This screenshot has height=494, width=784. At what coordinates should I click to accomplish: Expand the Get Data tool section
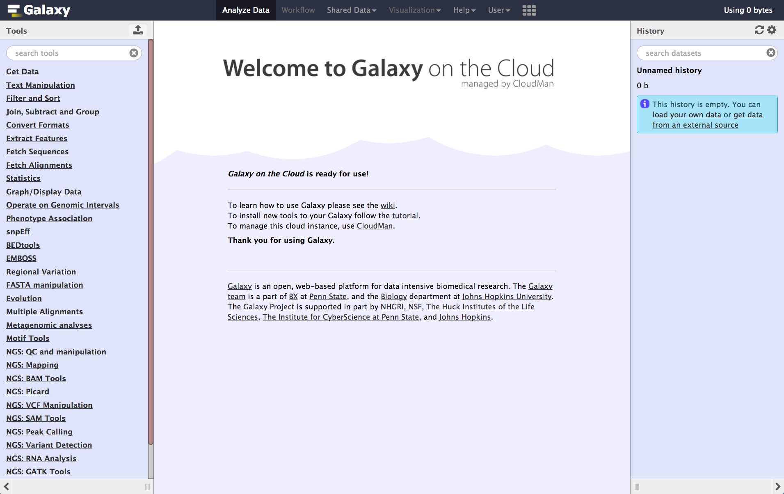23,71
